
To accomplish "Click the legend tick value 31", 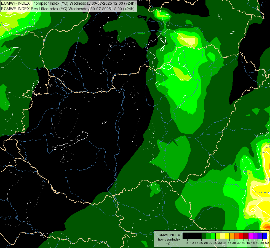I will coord(225,243).
